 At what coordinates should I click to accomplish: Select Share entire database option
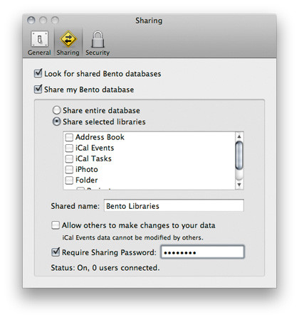coord(56,110)
